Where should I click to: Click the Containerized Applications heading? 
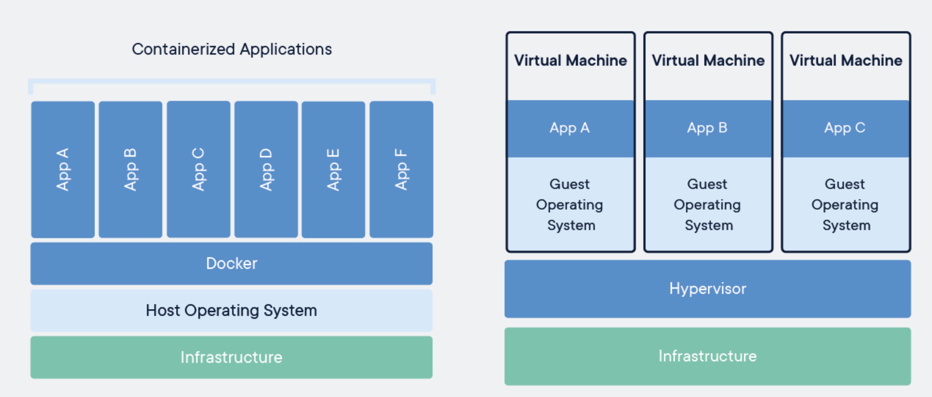[232, 49]
